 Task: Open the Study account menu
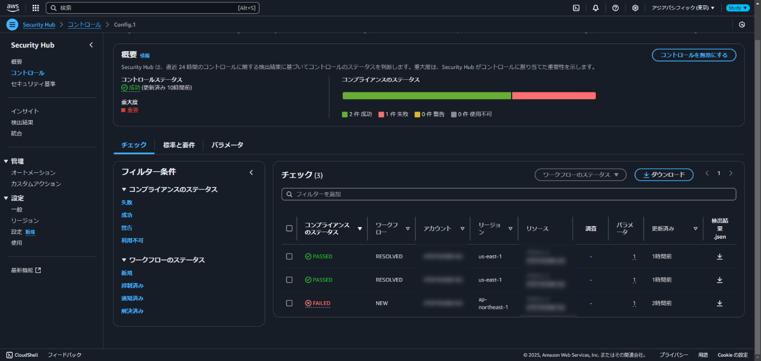pos(738,8)
